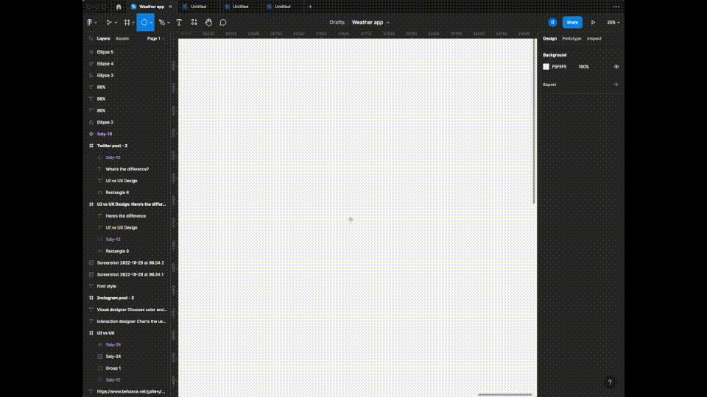Select Interaction designer Charts layer
707x397 pixels.
(131, 321)
